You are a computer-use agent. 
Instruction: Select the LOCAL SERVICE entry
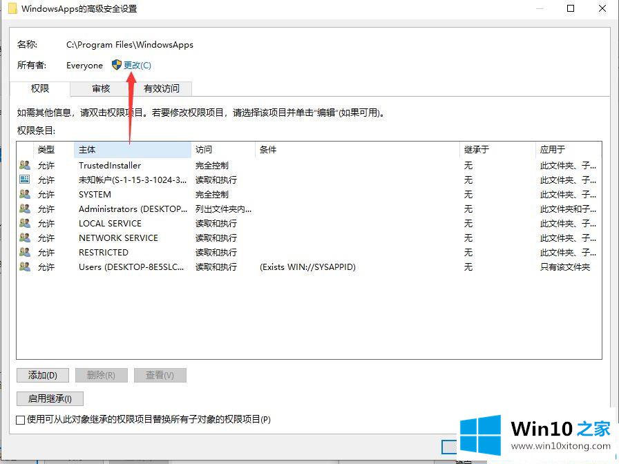(x=110, y=223)
